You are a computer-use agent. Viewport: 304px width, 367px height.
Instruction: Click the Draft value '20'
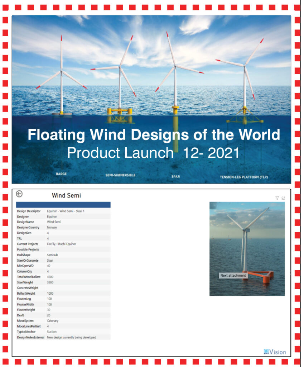click(49, 315)
